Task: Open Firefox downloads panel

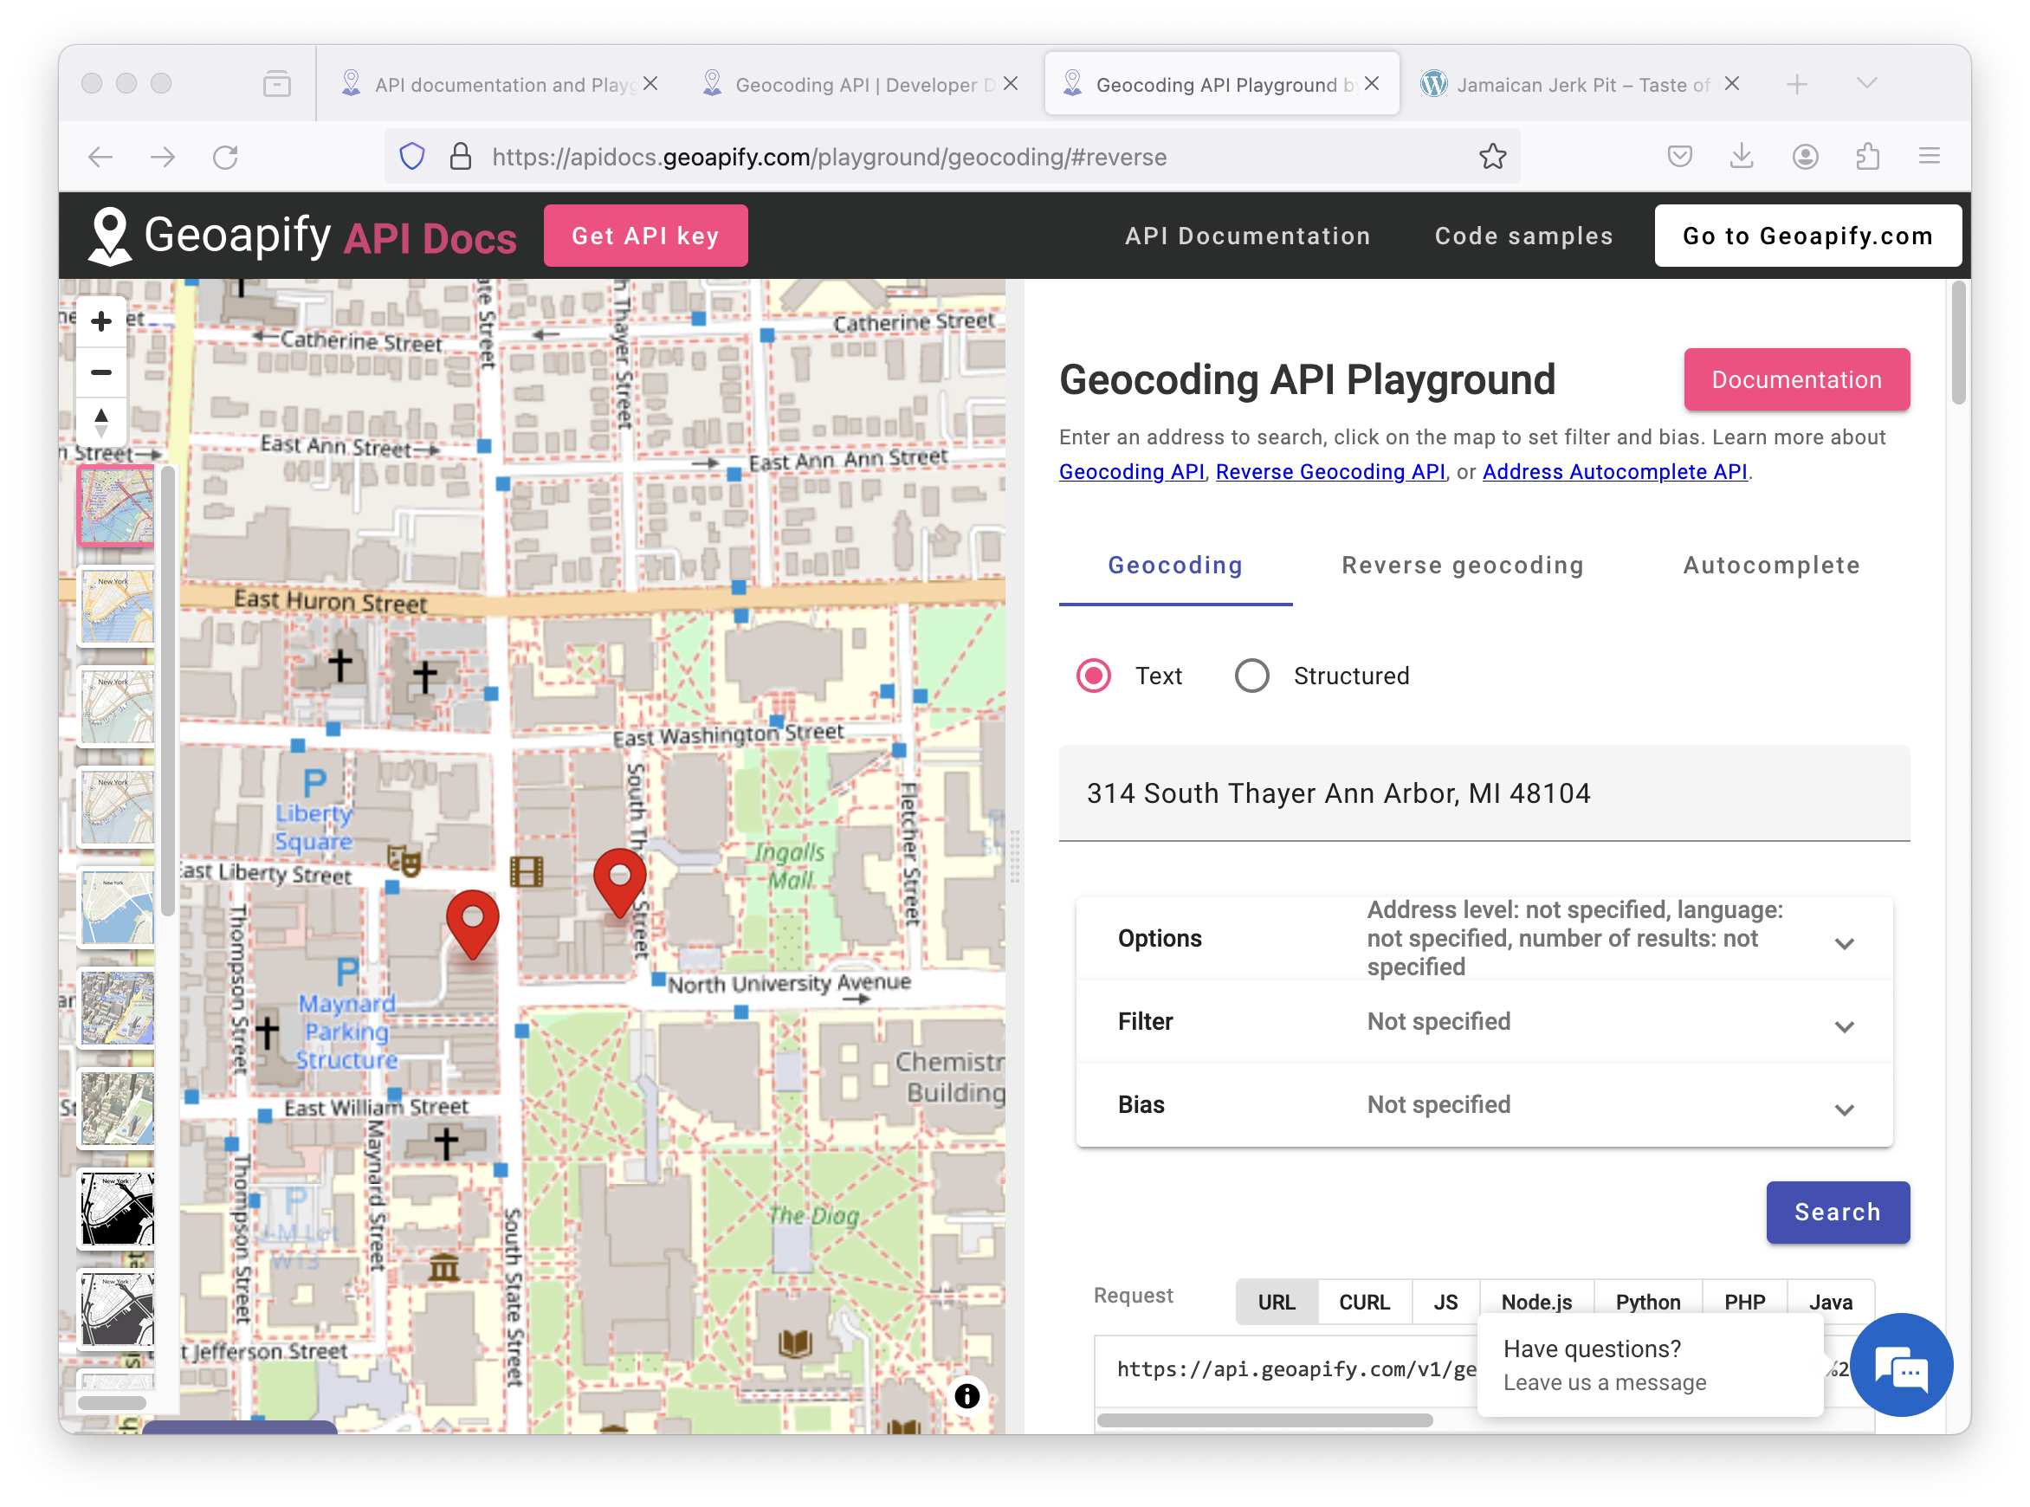Action: [1742, 157]
